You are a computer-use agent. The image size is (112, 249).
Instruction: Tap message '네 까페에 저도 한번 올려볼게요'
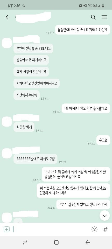pos(86,108)
